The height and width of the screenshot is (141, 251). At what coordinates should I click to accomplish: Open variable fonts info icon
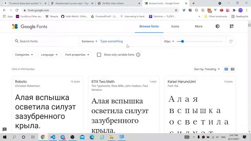pyautogui.click(x=138, y=55)
